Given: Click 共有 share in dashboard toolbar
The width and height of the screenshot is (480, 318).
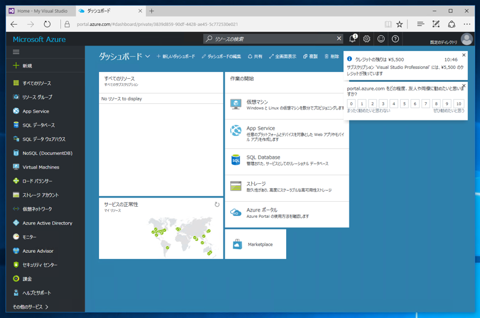Looking at the screenshot, I should pos(255,57).
